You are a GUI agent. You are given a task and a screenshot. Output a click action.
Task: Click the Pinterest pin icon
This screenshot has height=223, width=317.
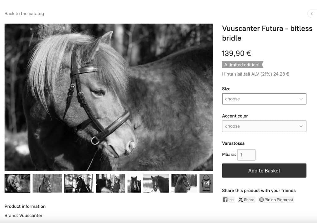[261, 200]
